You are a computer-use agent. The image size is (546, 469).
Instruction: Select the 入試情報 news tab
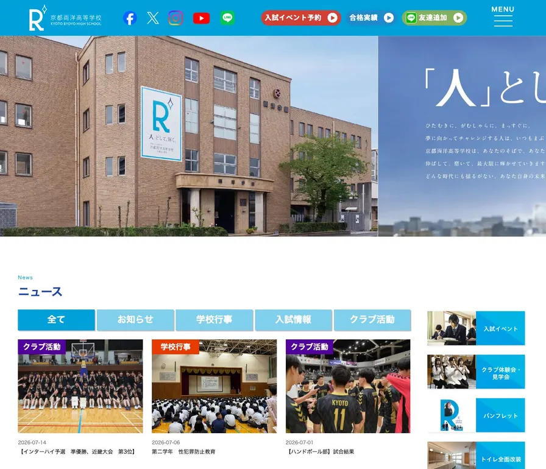click(x=293, y=319)
